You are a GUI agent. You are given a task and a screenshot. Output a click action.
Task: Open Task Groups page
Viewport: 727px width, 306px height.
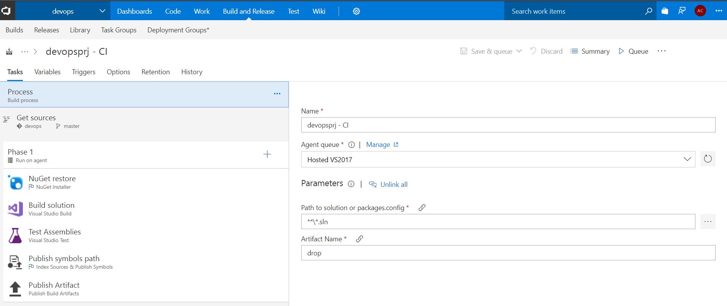pyautogui.click(x=119, y=30)
